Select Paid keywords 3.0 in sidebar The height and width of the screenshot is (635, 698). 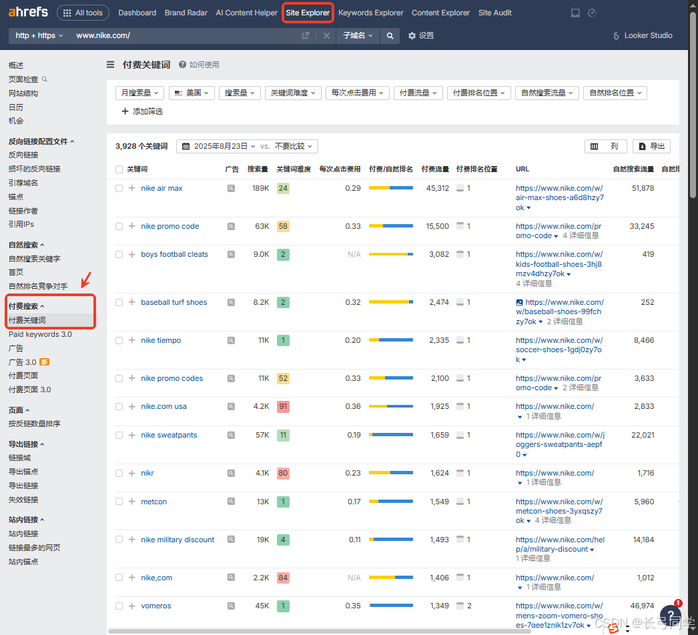point(40,335)
